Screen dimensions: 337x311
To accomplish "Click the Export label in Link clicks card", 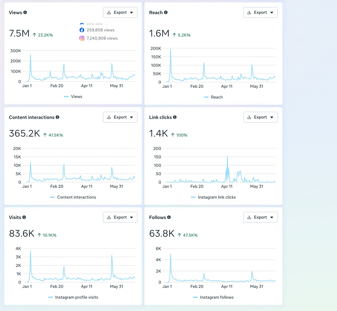I will (x=260, y=117).
